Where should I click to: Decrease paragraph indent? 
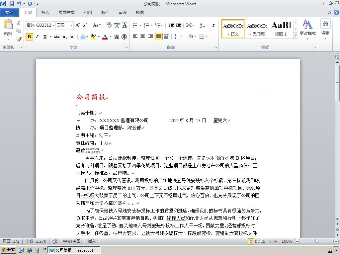coord(171,25)
